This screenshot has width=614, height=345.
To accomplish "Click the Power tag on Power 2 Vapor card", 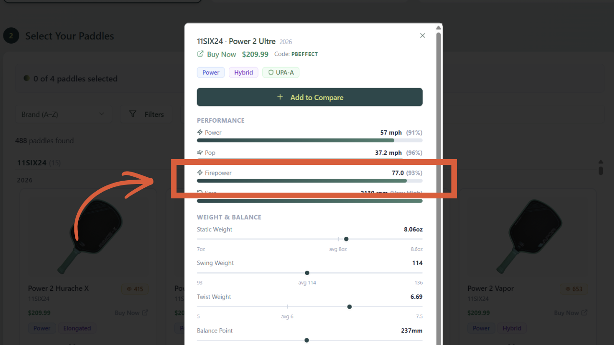I will click(x=481, y=328).
